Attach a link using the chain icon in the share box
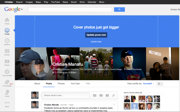Image resolution: width=180 pixels, height=112 pixels. point(113,95)
